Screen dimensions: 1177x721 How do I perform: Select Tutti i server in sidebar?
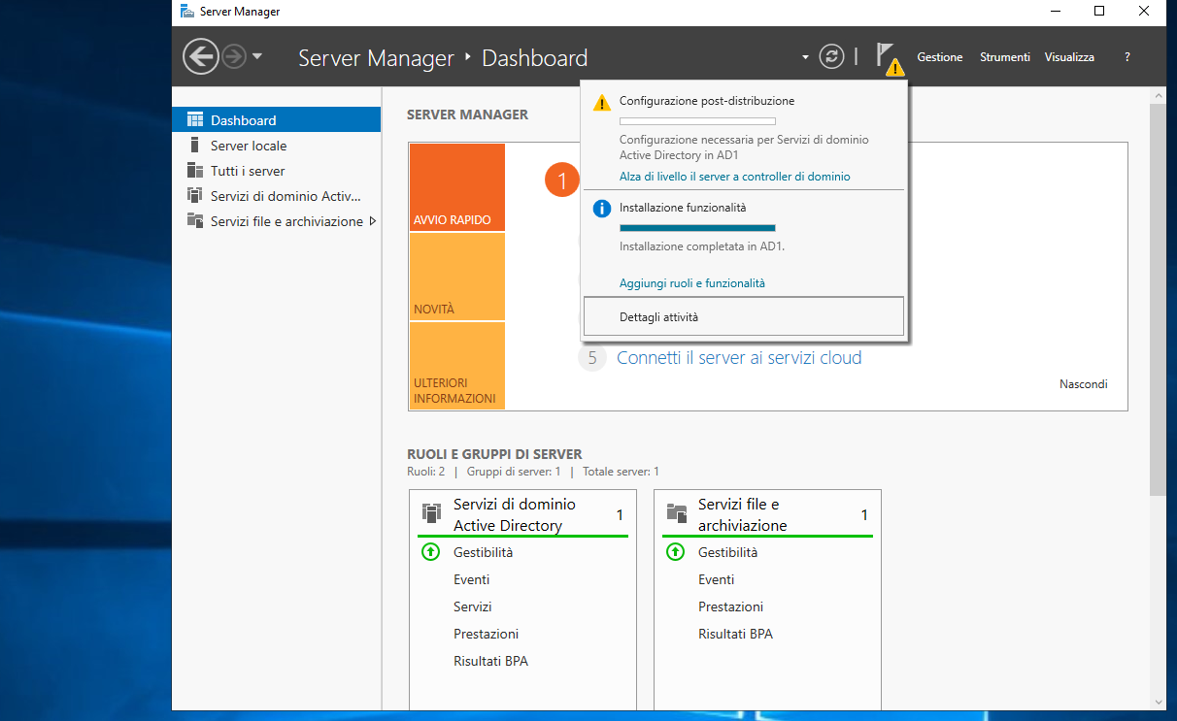point(276,171)
